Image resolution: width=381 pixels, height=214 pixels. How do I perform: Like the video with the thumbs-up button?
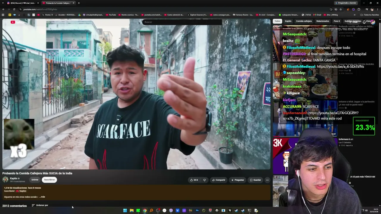point(194,180)
